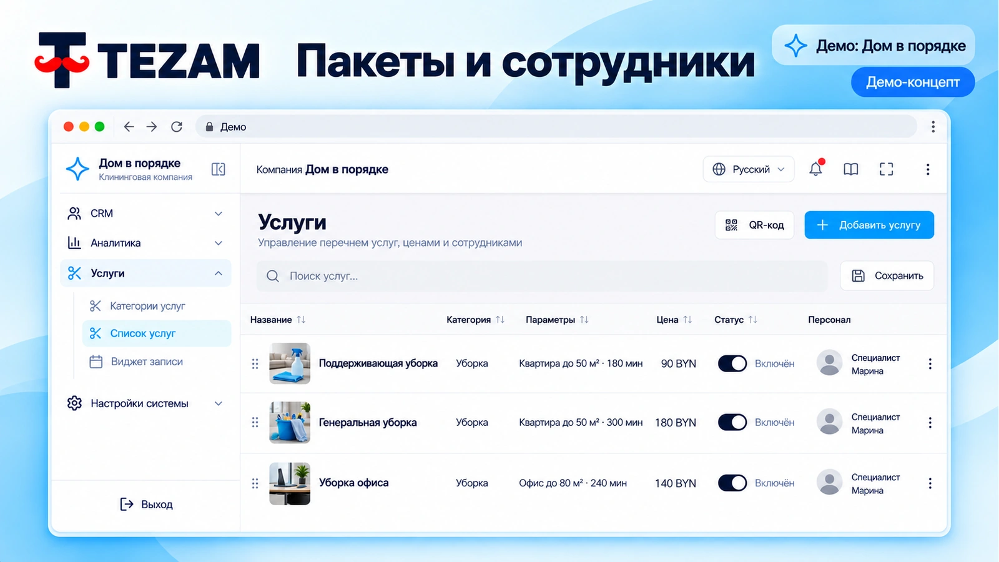
Task: Click the Добавить услугу button
Action: pos(869,225)
